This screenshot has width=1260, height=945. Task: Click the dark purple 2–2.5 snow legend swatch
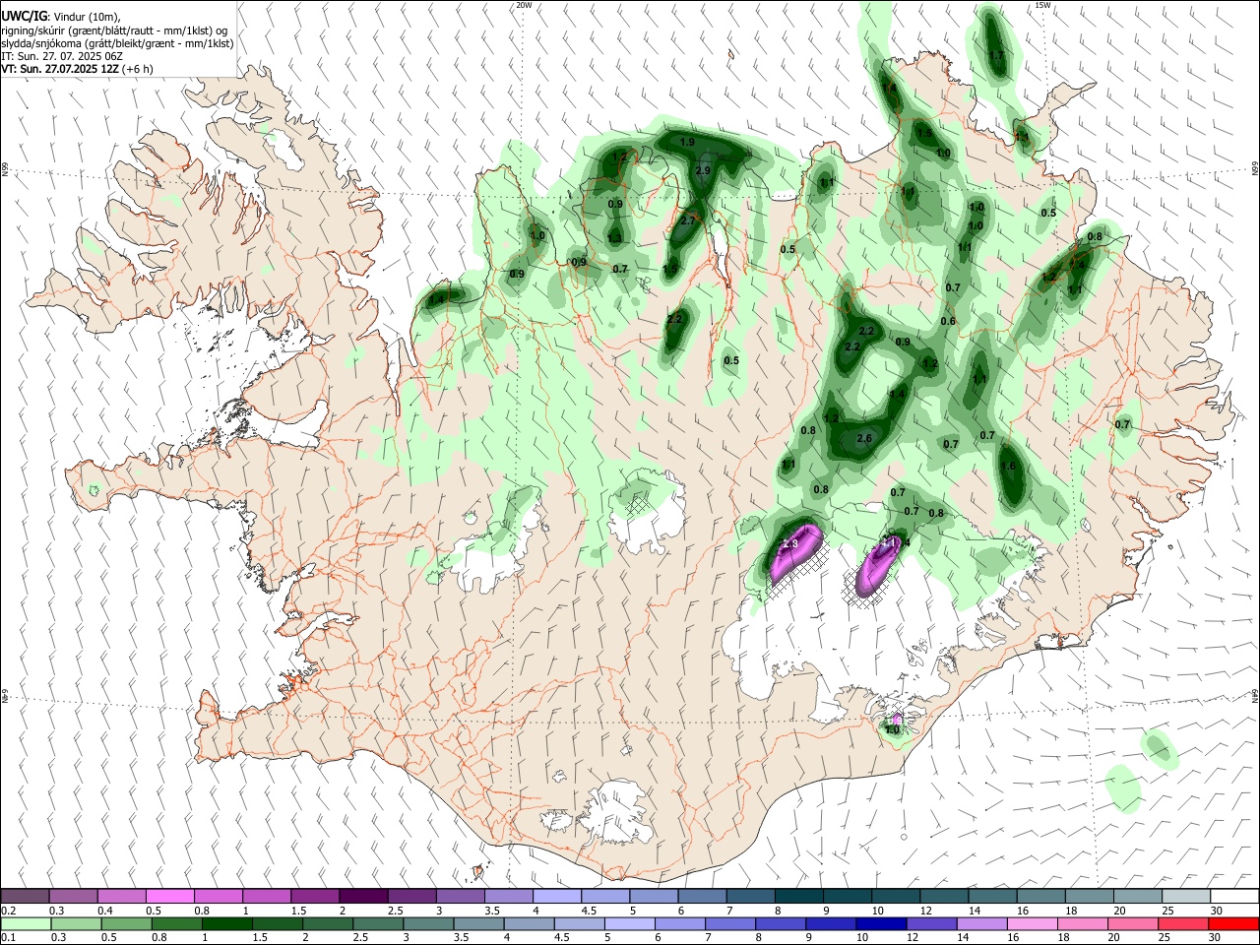pos(365,896)
